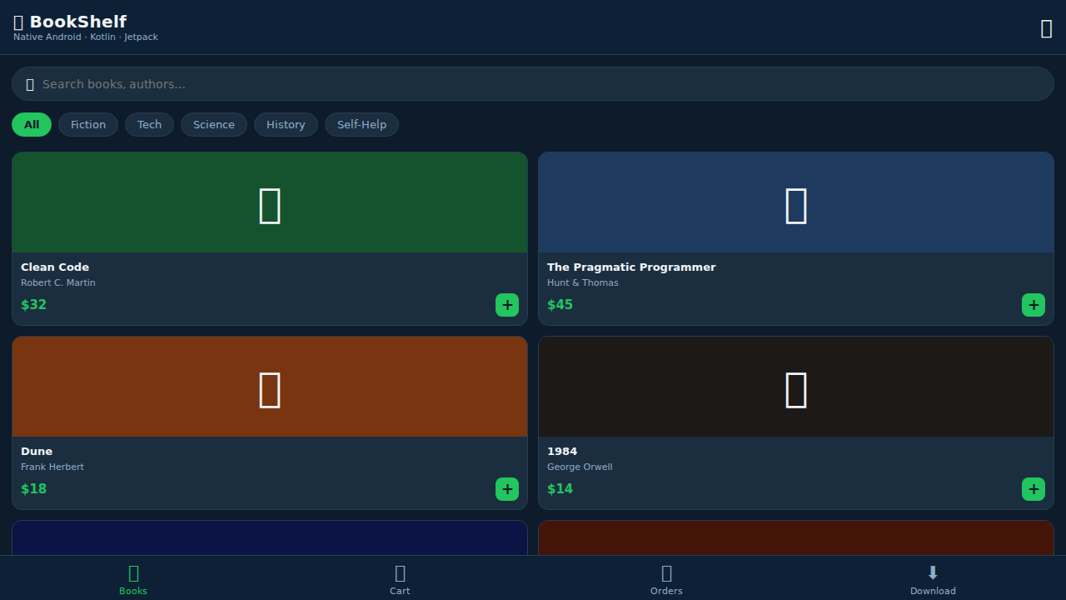This screenshot has width=1066, height=600.
Task: Add The Pragmatic Programmer to cart
Action: pos(1033,305)
